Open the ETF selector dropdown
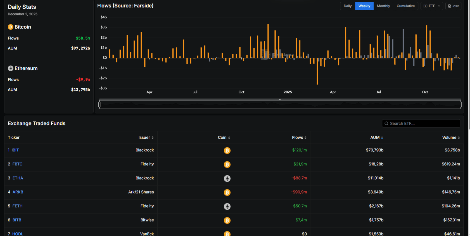The image size is (470, 236). coord(432,6)
